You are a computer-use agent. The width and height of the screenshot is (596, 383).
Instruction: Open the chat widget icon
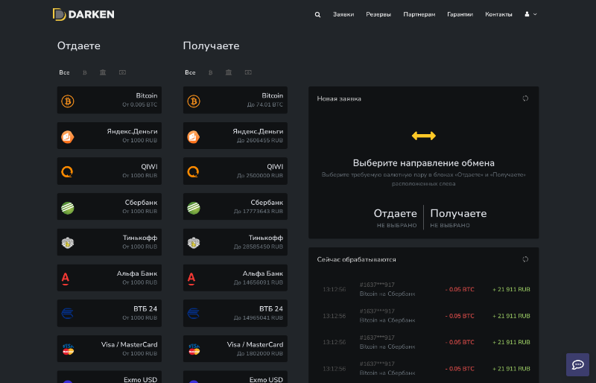[x=577, y=364]
